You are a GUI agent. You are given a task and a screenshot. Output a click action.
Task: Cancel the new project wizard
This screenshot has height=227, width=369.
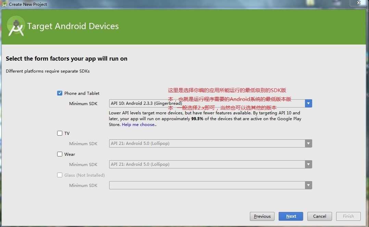[320, 216]
